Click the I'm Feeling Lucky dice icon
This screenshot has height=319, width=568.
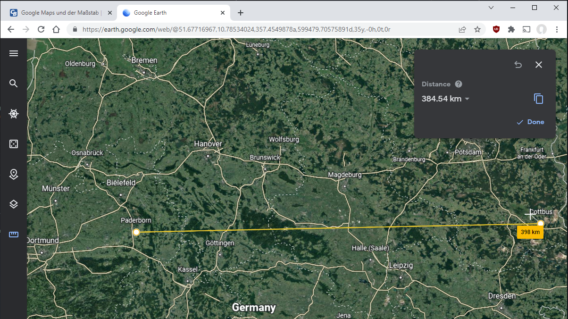click(14, 144)
